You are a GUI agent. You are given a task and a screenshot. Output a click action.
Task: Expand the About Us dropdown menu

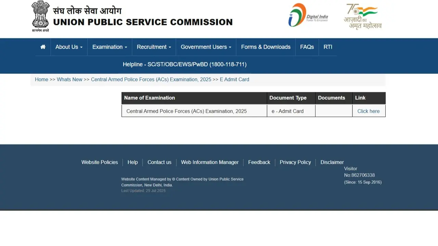point(68,47)
